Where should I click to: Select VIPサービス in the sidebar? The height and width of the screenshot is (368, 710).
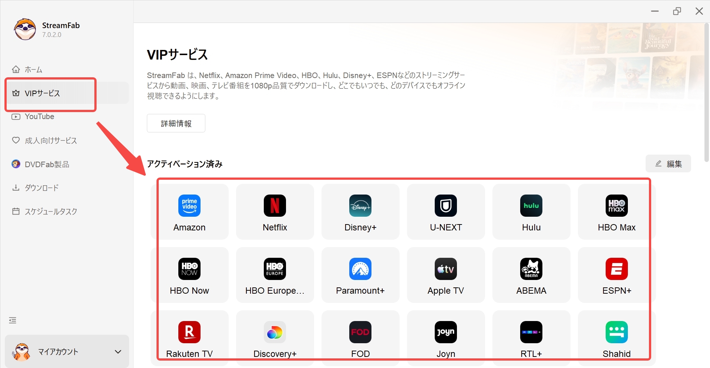pyautogui.click(x=67, y=93)
